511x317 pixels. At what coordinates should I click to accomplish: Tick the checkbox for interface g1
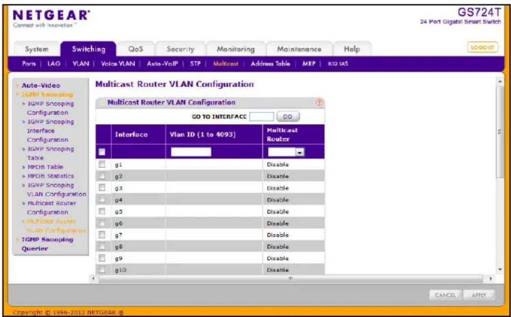102,164
